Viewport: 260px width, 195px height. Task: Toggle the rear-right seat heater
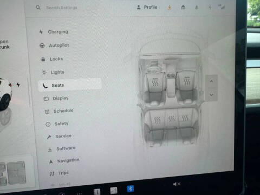(x=185, y=118)
